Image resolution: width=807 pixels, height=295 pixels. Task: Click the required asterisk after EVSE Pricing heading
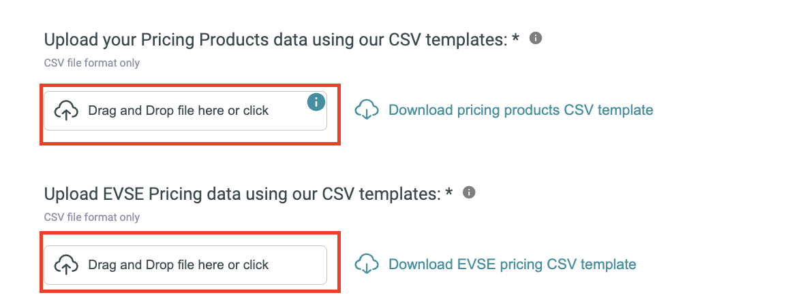click(x=448, y=193)
